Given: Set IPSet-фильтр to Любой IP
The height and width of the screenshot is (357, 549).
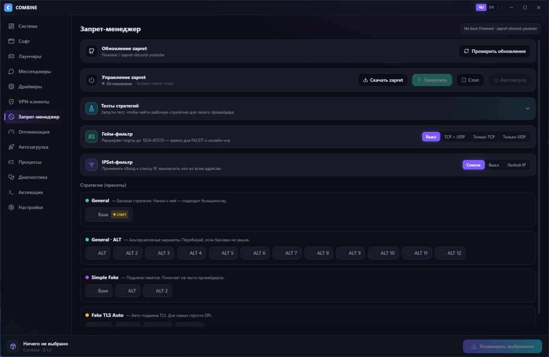Looking at the screenshot, I should [x=516, y=165].
